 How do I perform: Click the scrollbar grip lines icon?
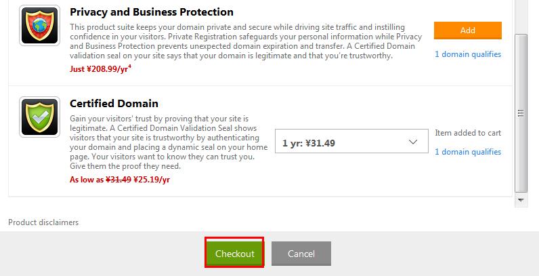521,113
